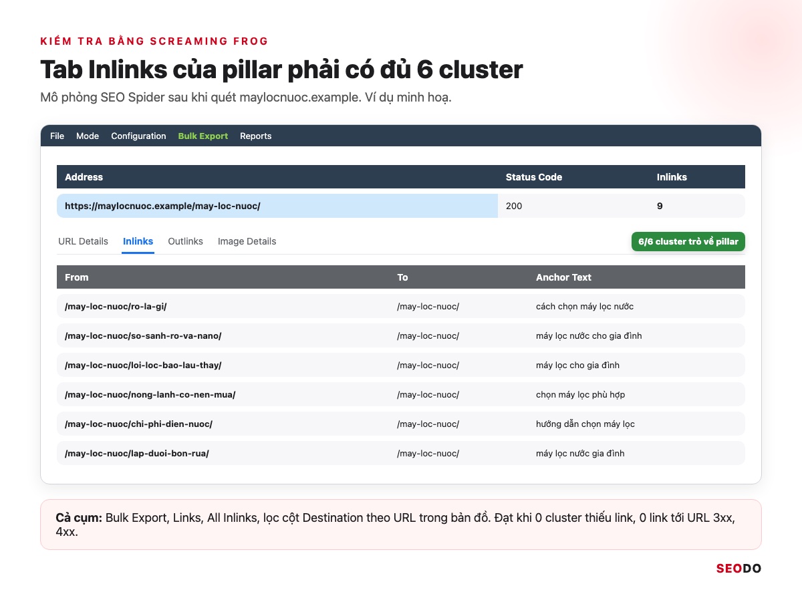This screenshot has height=590, width=802.
Task: Select the /may-loc-nuoc/nong-lanh-co-nen-mua/ row
Action: click(401, 394)
